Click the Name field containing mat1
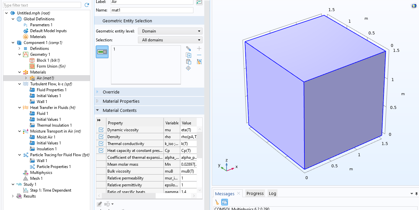419x210 pixels. [x=152, y=10]
